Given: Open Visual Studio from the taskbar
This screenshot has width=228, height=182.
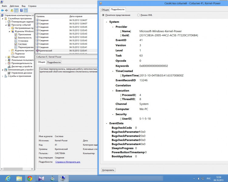Looking at the screenshot, I should click(41, 178).
